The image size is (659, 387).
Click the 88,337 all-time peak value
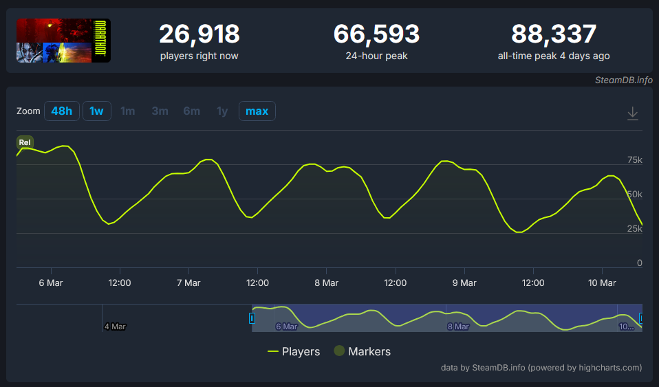(554, 34)
